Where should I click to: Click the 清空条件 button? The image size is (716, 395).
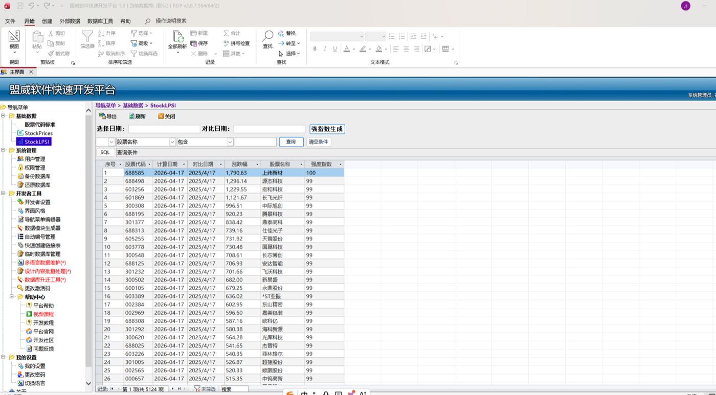(318, 142)
